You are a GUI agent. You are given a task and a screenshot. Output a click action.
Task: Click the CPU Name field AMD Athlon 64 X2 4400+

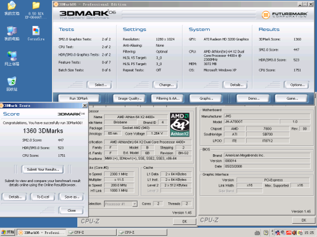136,117
